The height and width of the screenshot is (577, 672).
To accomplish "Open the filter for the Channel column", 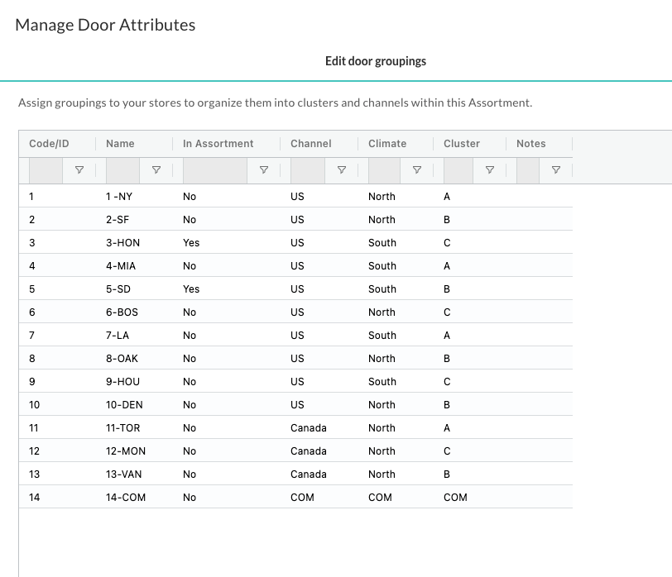I will [x=342, y=170].
